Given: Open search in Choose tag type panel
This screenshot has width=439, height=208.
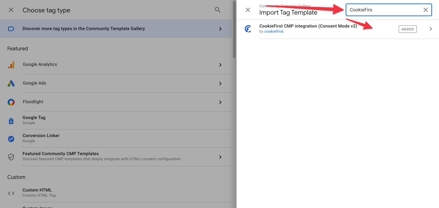Looking at the screenshot, I should click(217, 10).
